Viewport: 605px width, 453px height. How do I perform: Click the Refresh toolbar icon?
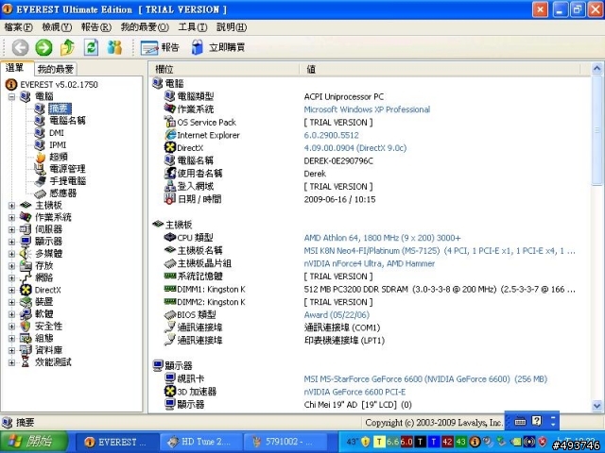[91, 47]
